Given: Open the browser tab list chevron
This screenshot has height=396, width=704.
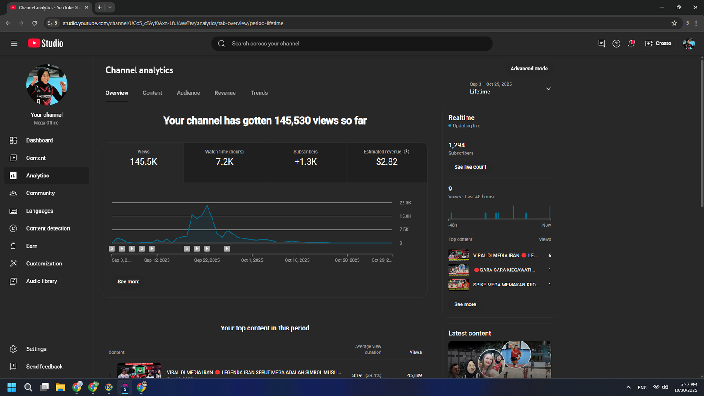Looking at the screenshot, I should [110, 7].
